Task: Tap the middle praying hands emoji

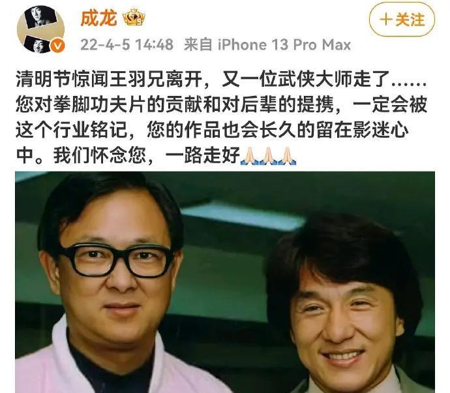Action: click(x=268, y=156)
